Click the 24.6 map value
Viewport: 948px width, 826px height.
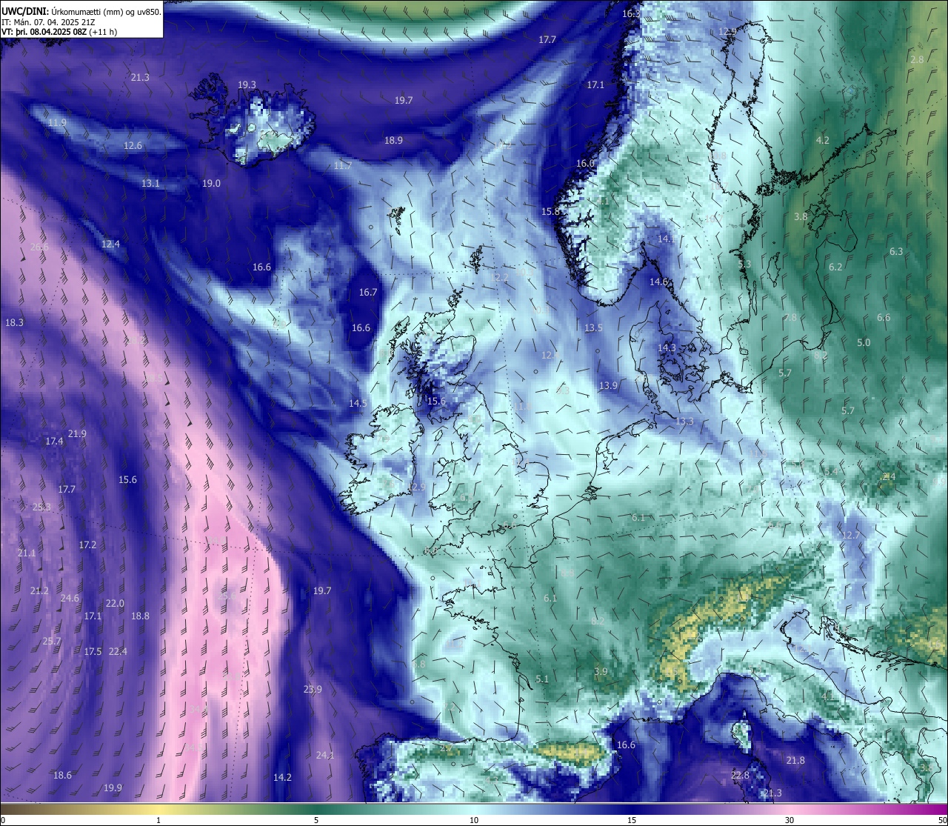point(70,599)
